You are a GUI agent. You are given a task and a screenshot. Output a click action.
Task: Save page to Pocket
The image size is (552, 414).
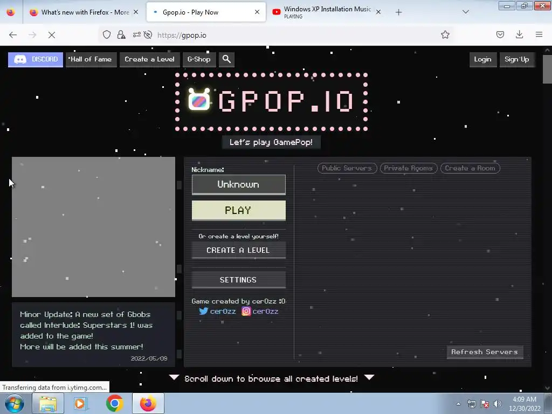pyautogui.click(x=500, y=34)
